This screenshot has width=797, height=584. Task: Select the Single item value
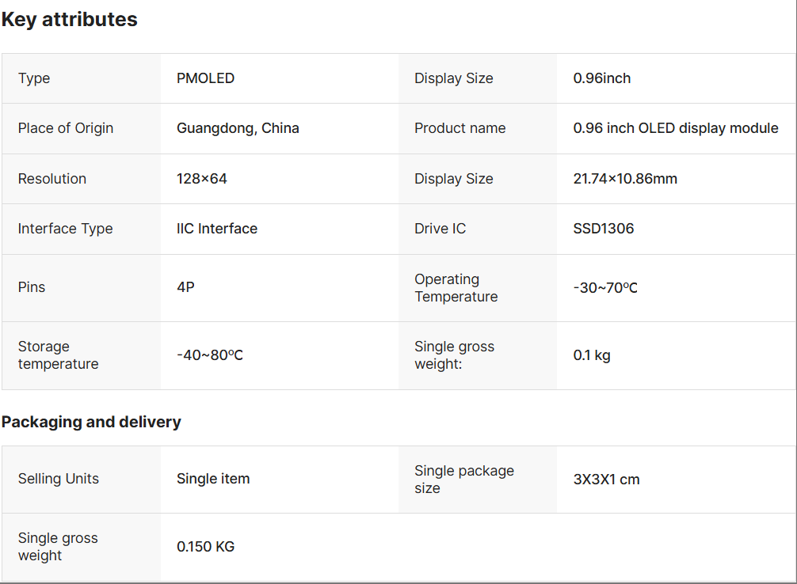point(212,479)
